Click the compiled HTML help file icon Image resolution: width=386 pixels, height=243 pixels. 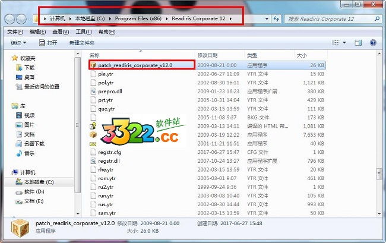[x=93, y=126]
